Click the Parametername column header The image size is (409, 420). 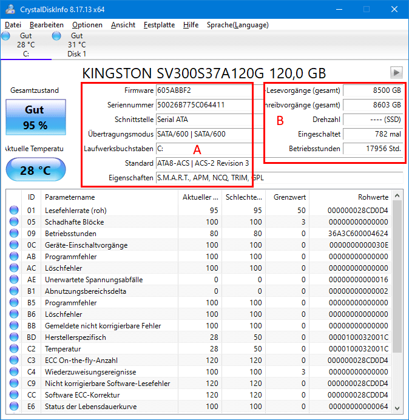[x=109, y=197]
